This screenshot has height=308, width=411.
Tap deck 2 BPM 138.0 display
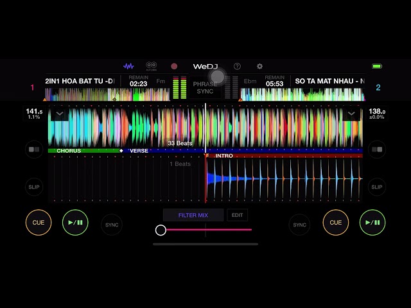[x=377, y=114]
